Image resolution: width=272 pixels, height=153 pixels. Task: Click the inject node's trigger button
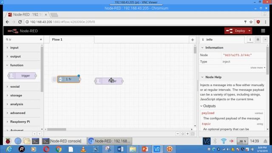tap(54, 79)
